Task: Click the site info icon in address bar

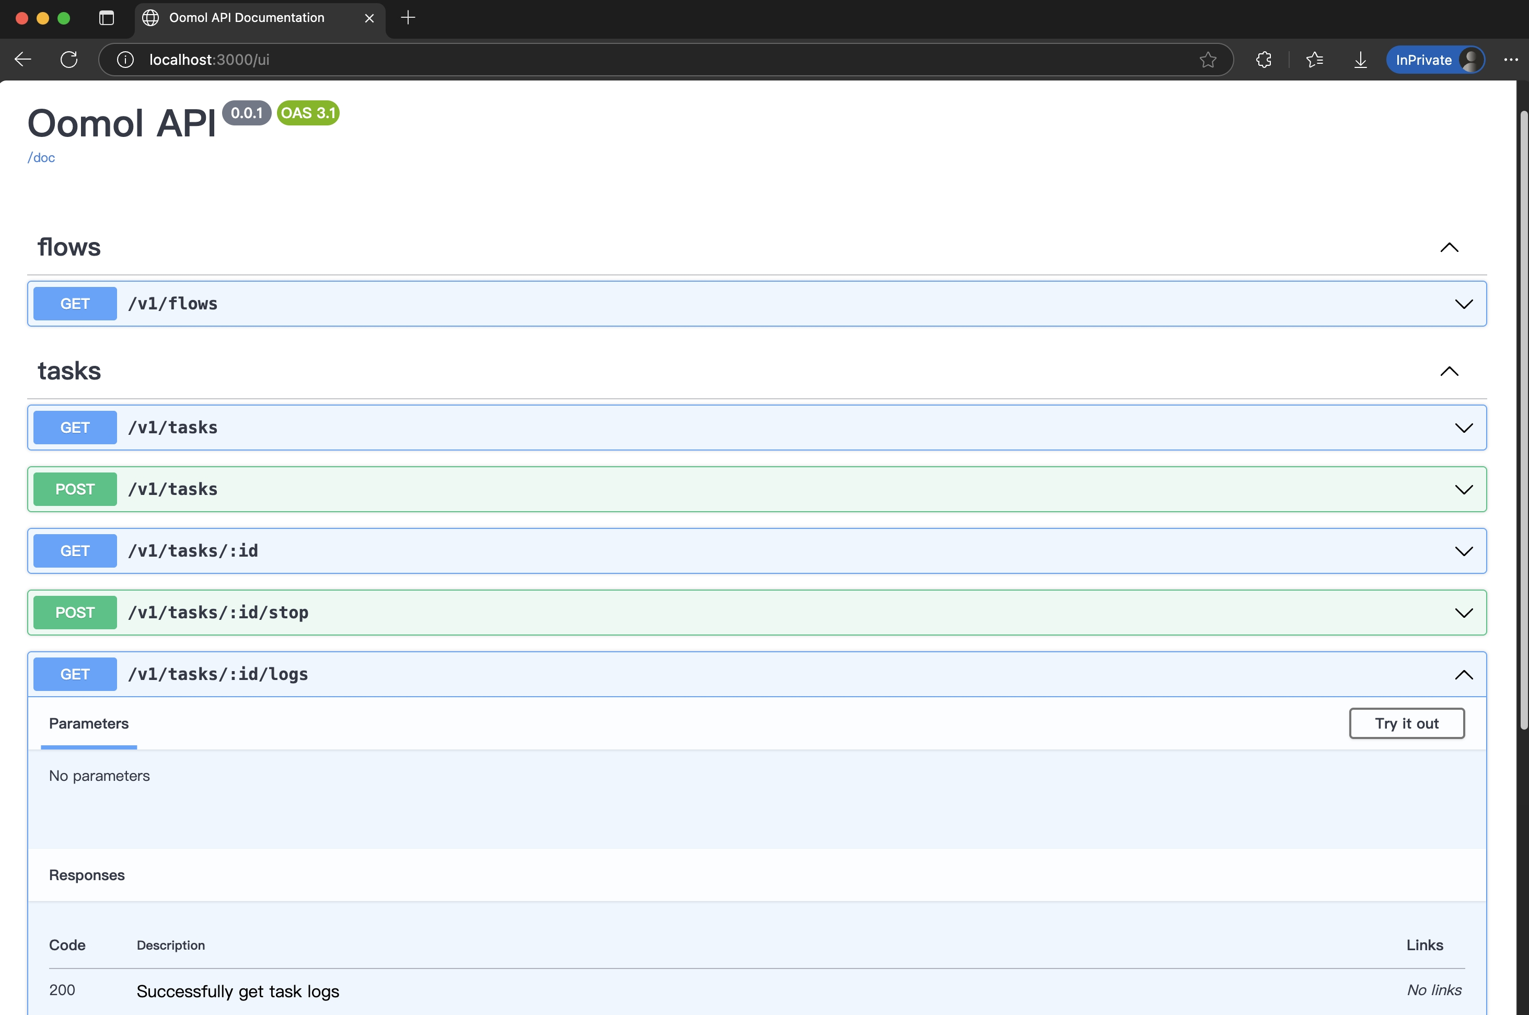Action: point(125,60)
